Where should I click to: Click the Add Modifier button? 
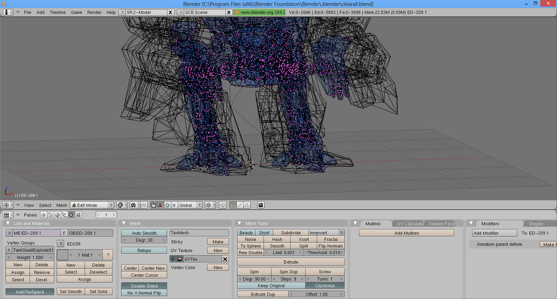(x=494, y=233)
